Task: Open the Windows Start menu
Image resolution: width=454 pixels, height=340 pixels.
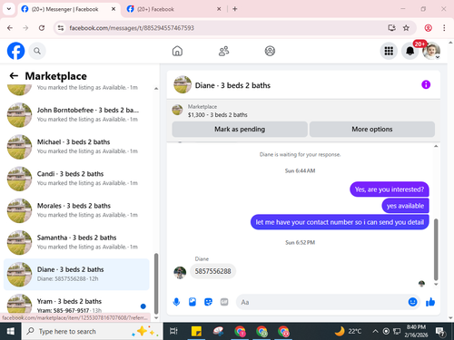Action: (10, 331)
